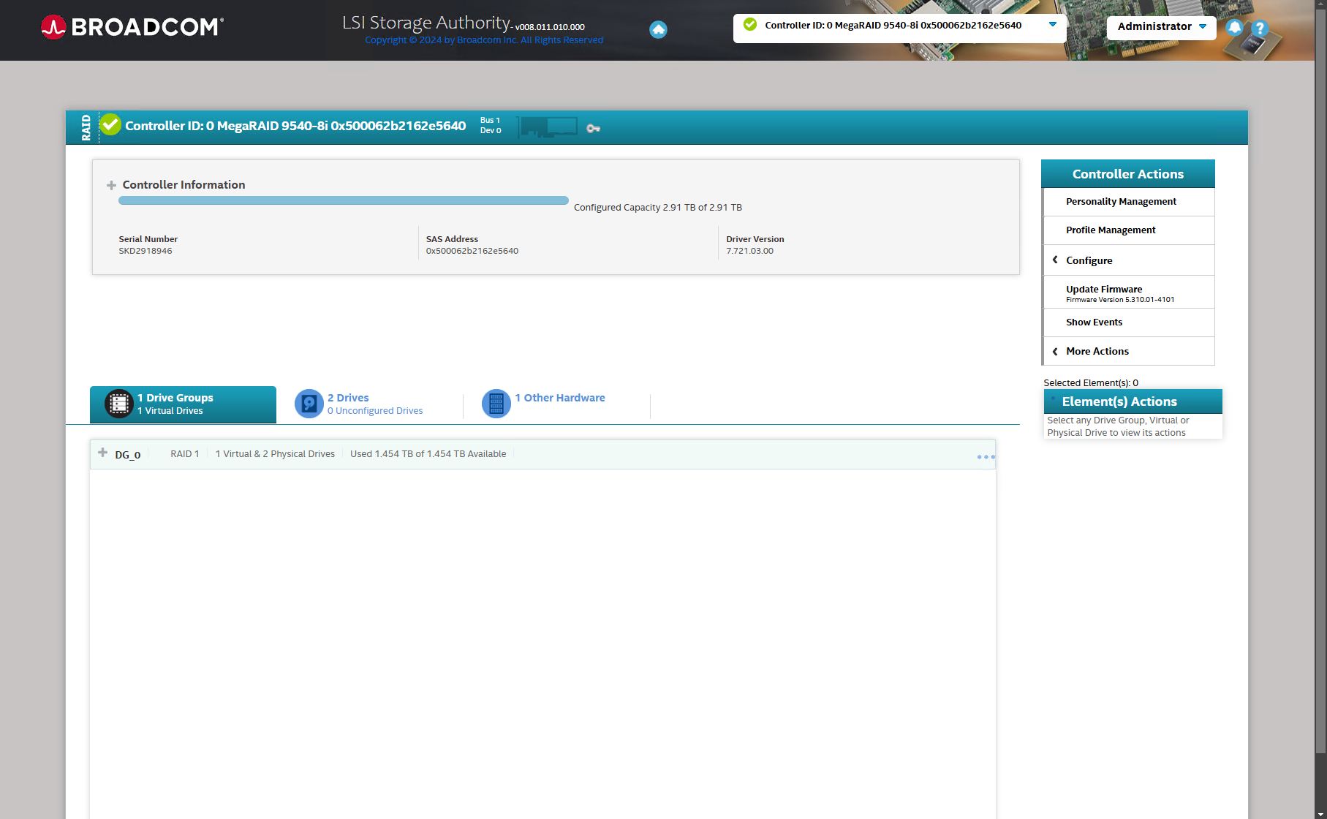
Task: Expand the DG_0 drive group row
Action: tap(102, 453)
